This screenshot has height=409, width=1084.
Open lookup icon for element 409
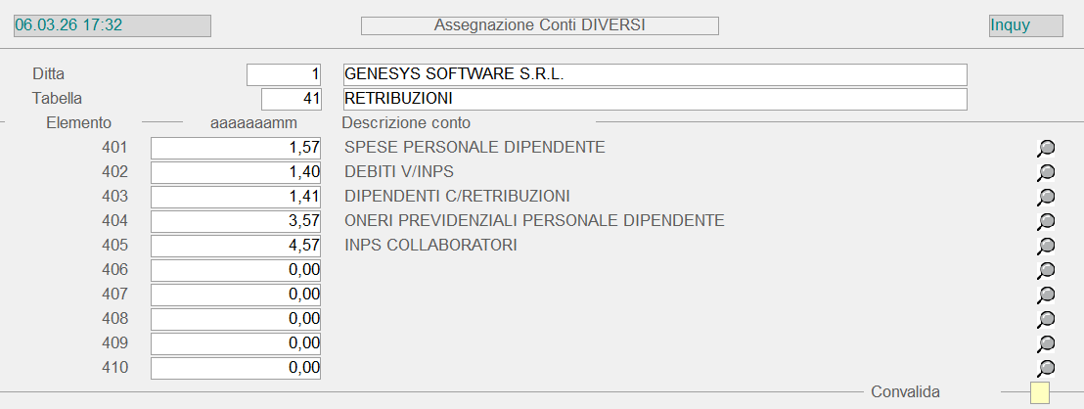(x=1046, y=343)
